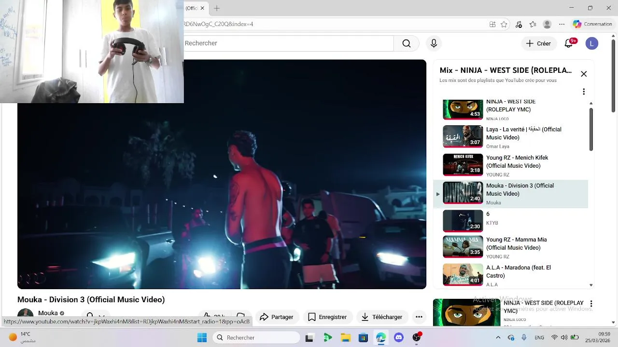Open Edge browser profile icon

(x=547, y=24)
